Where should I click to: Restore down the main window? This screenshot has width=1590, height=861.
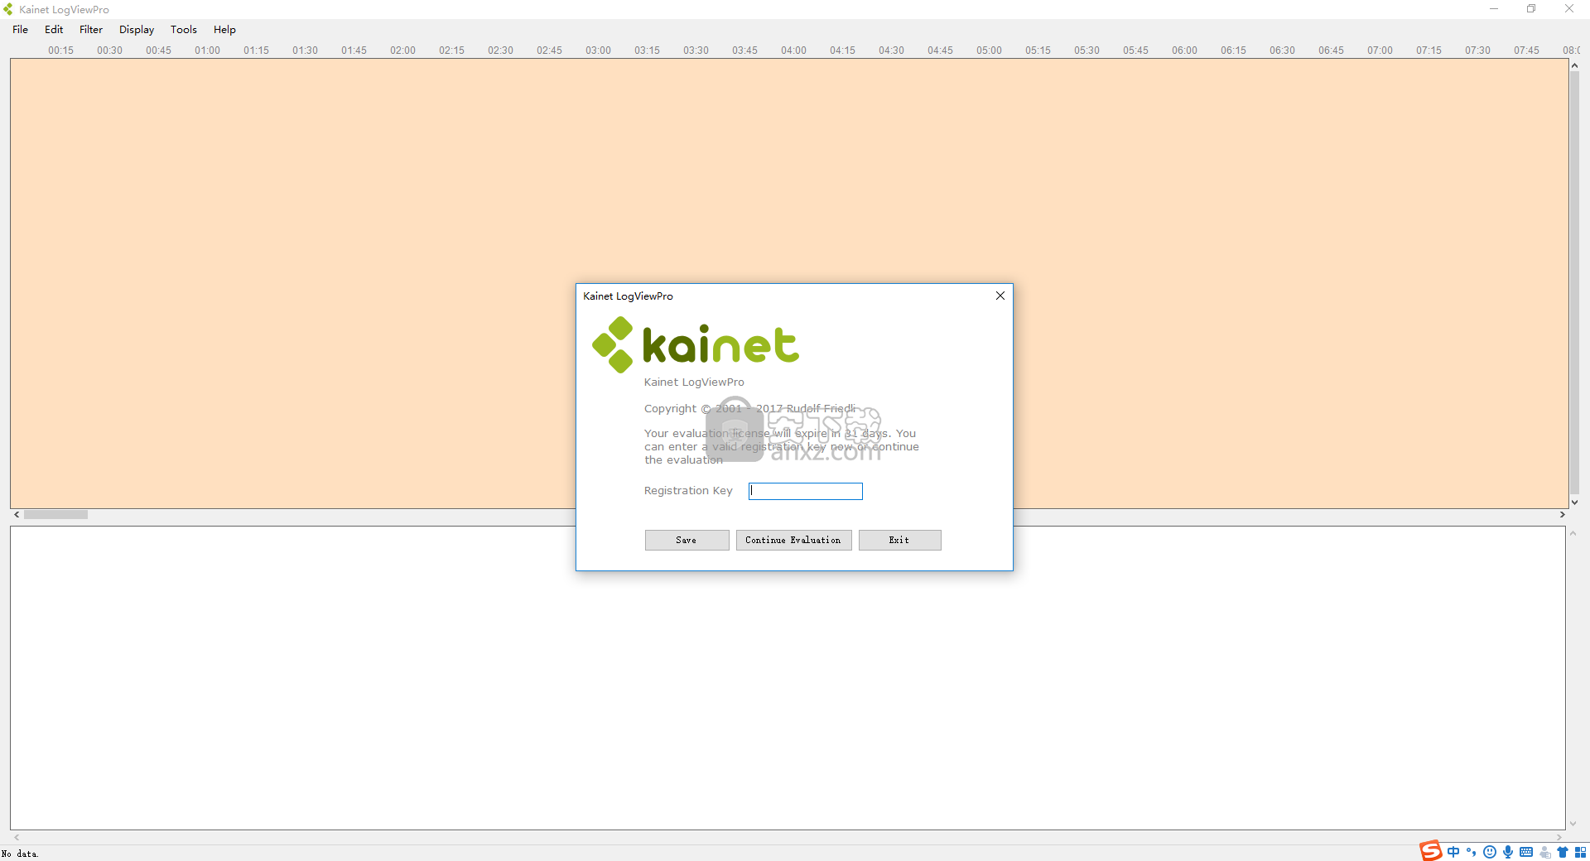click(1531, 9)
